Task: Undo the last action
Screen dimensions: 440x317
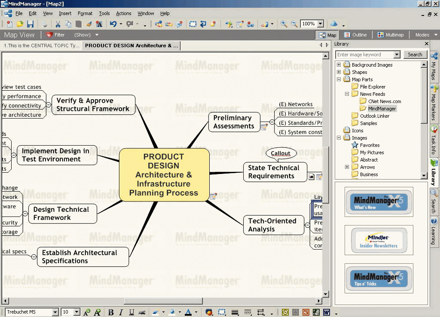Action: pos(113,24)
